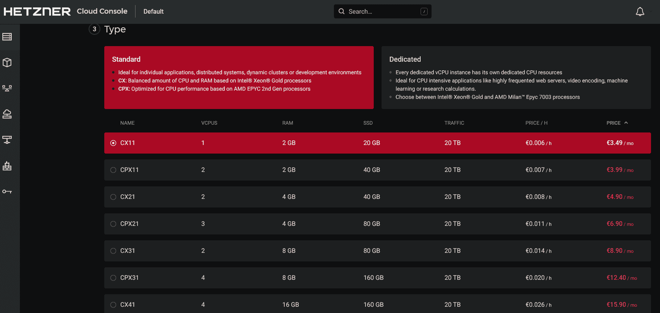
Task: Open the notifications bell icon
Action: pyautogui.click(x=640, y=12)
